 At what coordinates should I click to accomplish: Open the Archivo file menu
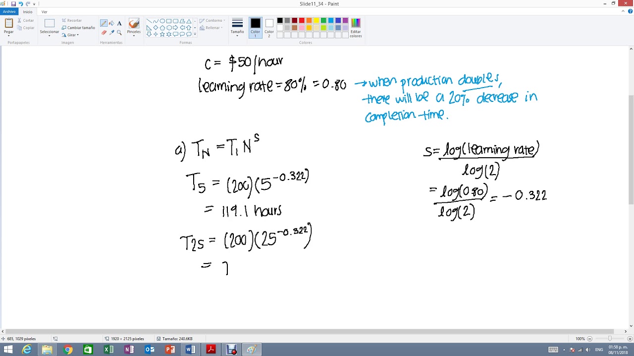(x=9, y=11)
